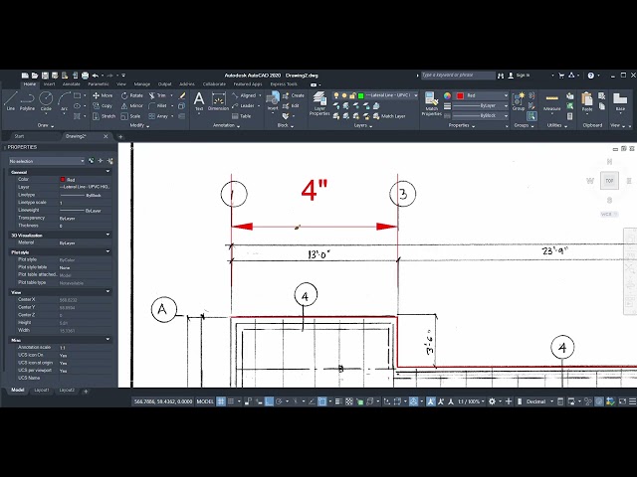Viewport: 637px width, 477px height.
Task: Switch to the Layout1 tab
Action: tap(42, 391)
